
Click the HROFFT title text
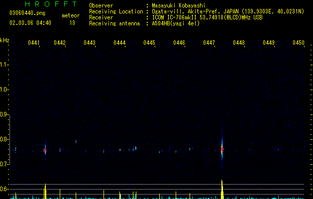(x=51, y=4)
